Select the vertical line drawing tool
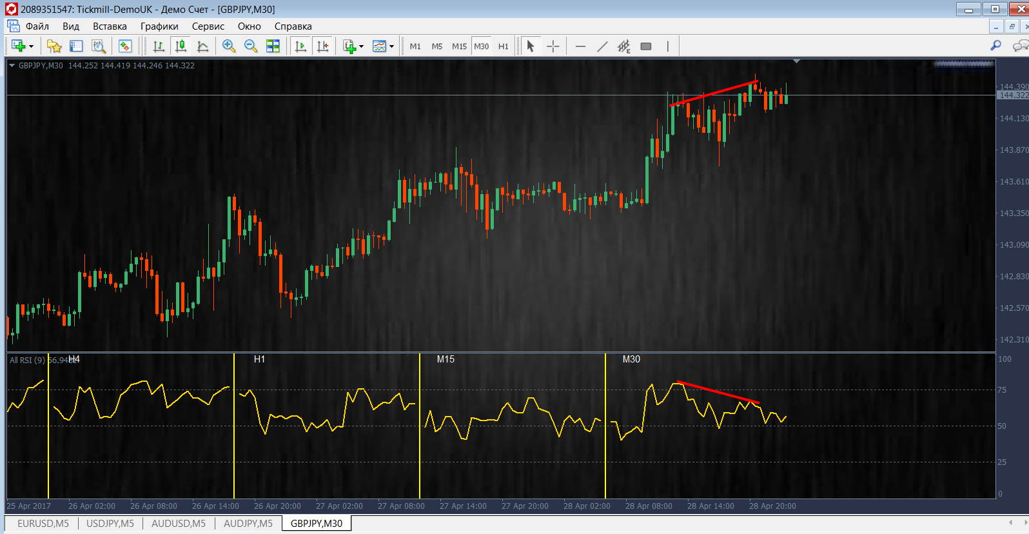Screen dimensions: 1029x534 [x=668, y=46]
